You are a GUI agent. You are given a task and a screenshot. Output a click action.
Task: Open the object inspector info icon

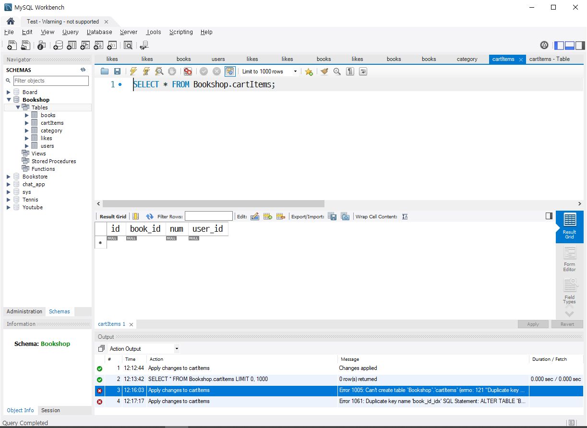point(42,45)
